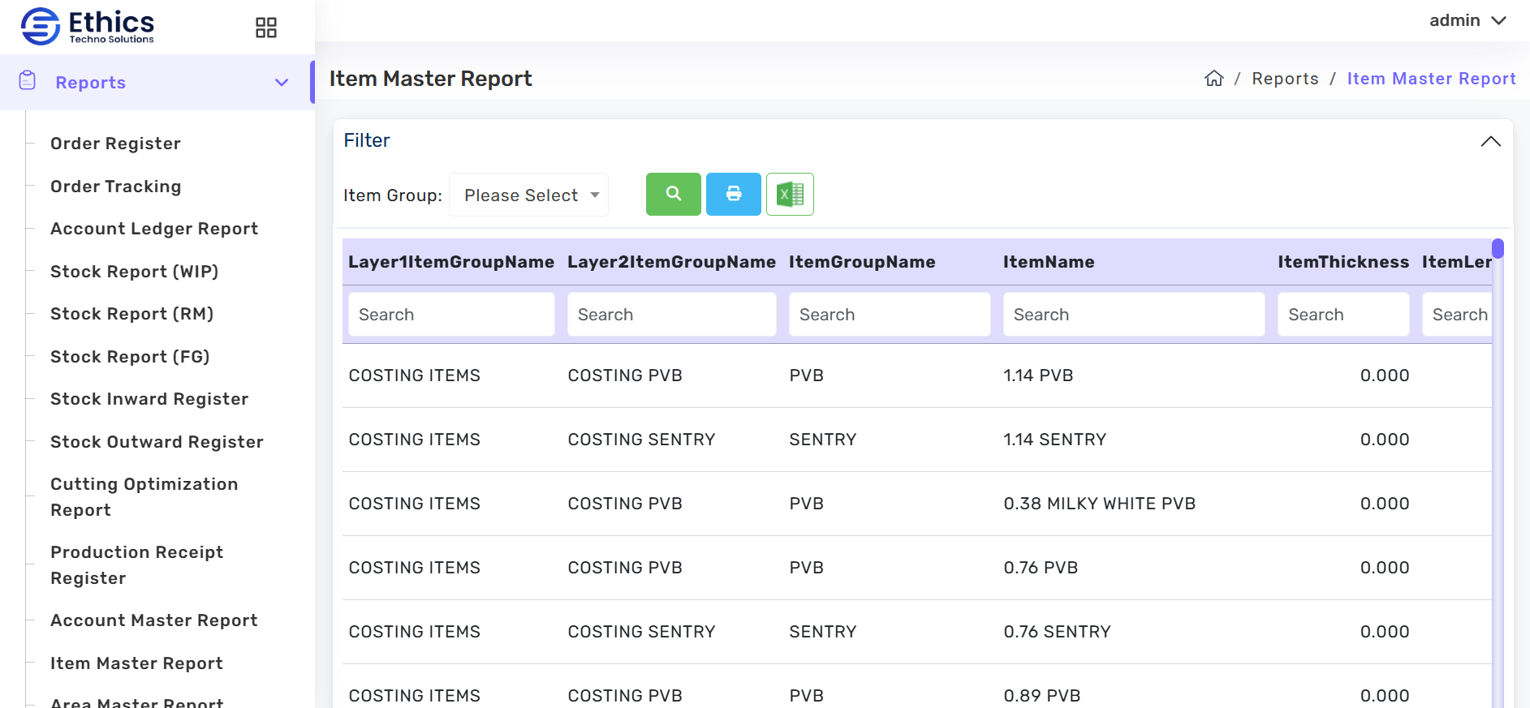This screenshot has height=708, width=1530.
Task: Click the Ethics Techno Solutions logo
Action: pos(88,26)
